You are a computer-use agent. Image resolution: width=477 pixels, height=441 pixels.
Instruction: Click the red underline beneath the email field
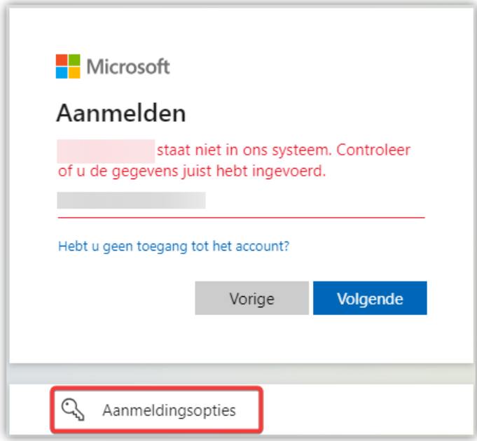(241, 218)
